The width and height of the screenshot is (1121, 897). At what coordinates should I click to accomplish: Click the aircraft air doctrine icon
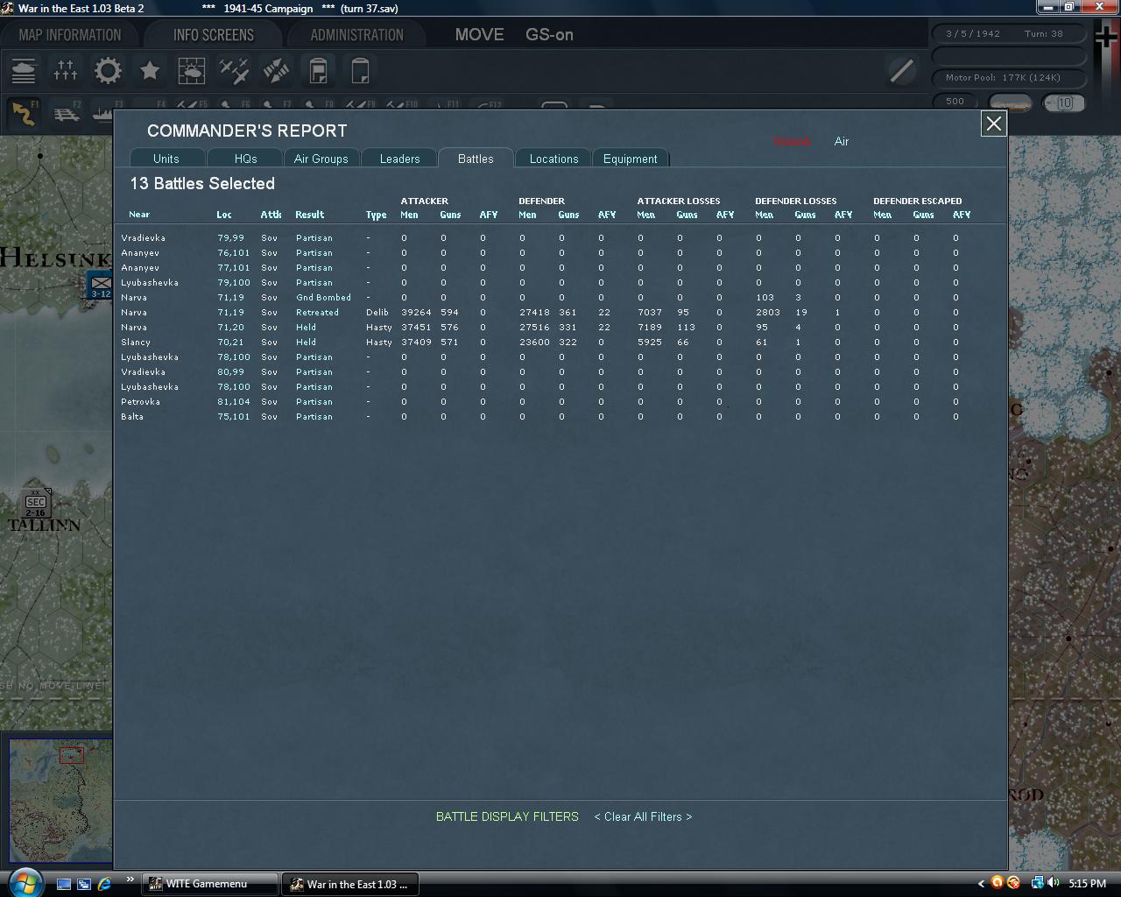tap(234, 70)
